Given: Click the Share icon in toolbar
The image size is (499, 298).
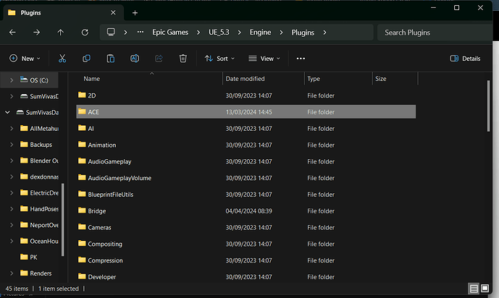Looking at the screenshot, I should coord(159,59).
